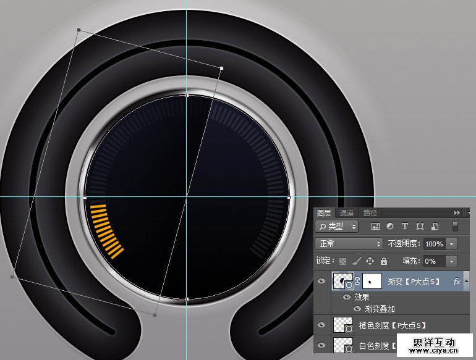Lock image pixels brush icon
This screenshot has height=360, width=476.
coord(357,261)
